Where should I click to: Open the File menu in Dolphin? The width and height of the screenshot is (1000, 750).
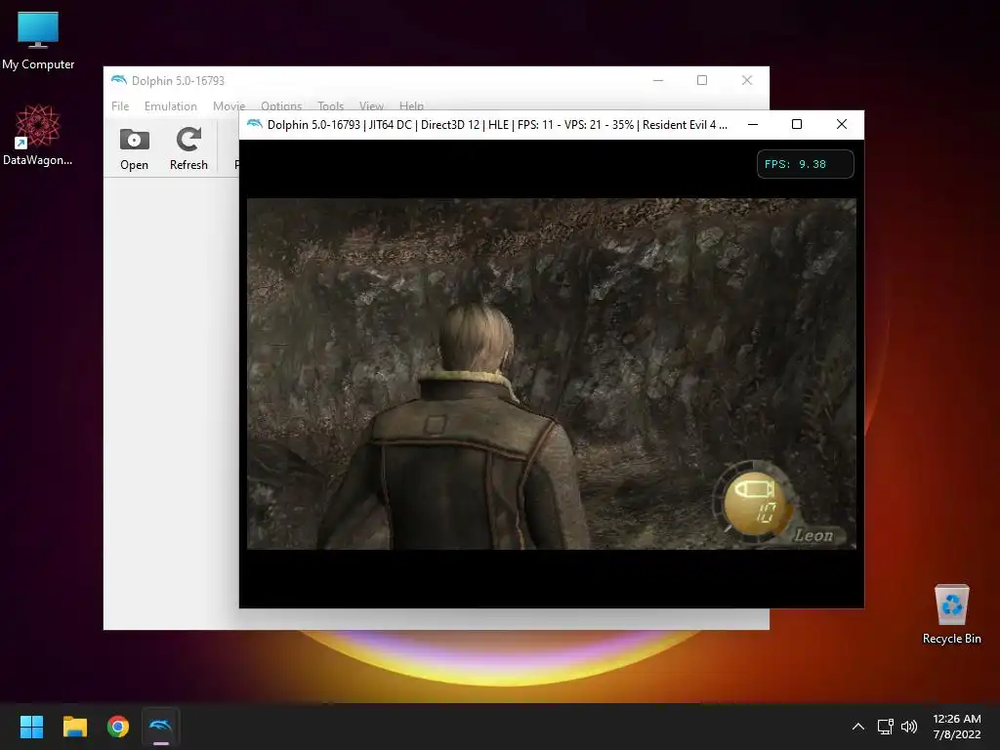point(120,105)
